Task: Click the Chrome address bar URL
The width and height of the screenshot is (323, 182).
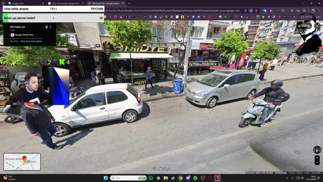Action: coord(173,11)
